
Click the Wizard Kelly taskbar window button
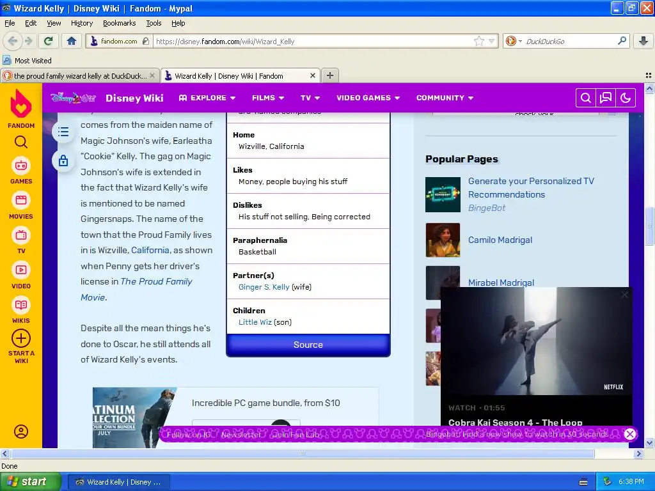pos(118,482)
